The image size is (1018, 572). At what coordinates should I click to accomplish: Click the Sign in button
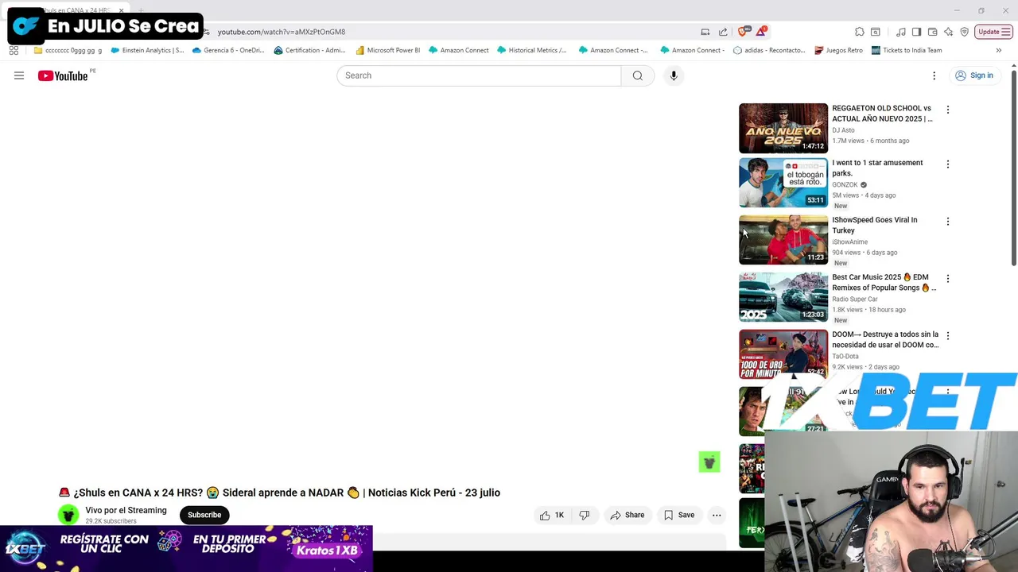974,75
